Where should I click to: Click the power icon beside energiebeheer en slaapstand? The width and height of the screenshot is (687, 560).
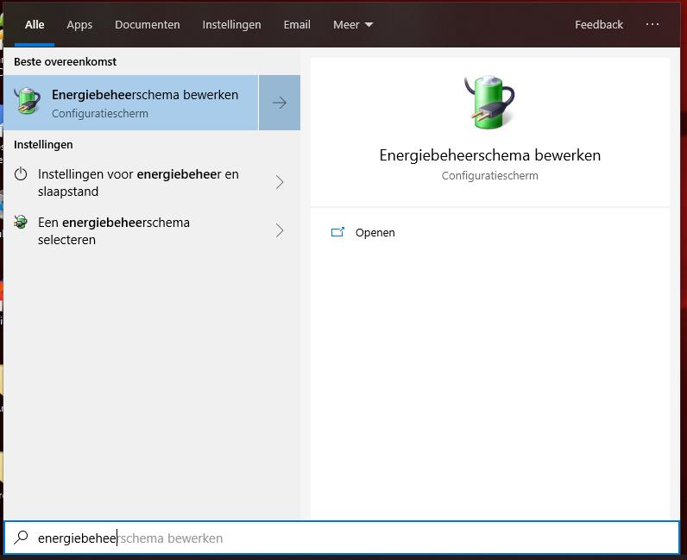(22, 174)
